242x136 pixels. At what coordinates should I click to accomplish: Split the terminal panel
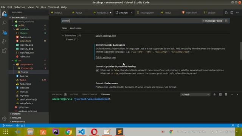[x=220, y=94]
